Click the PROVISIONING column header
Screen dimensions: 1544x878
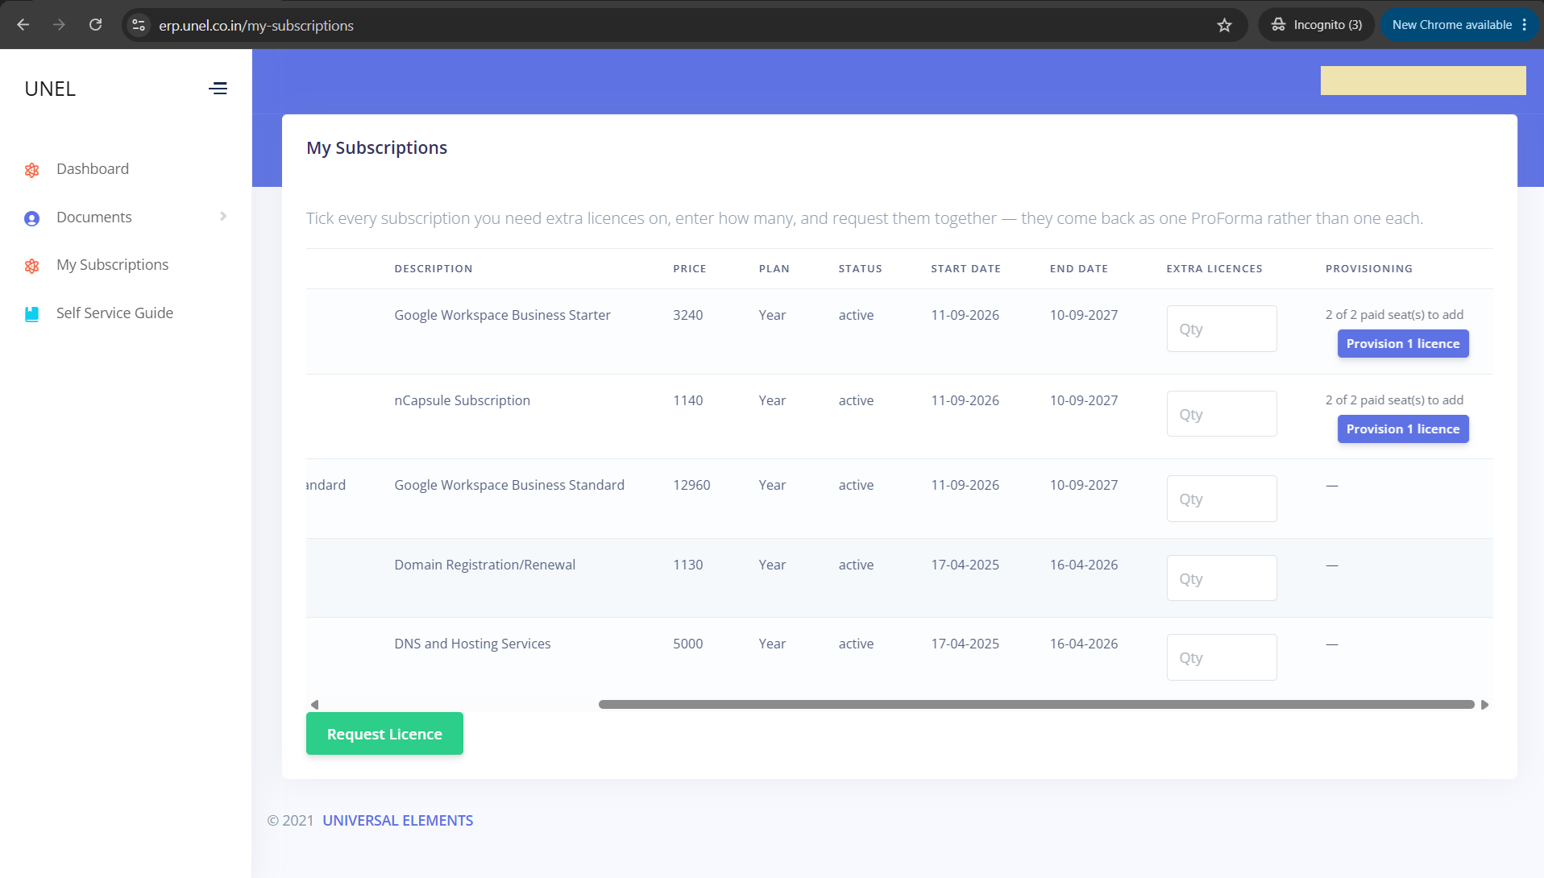pyautogui.click(x=1369, y=269)
